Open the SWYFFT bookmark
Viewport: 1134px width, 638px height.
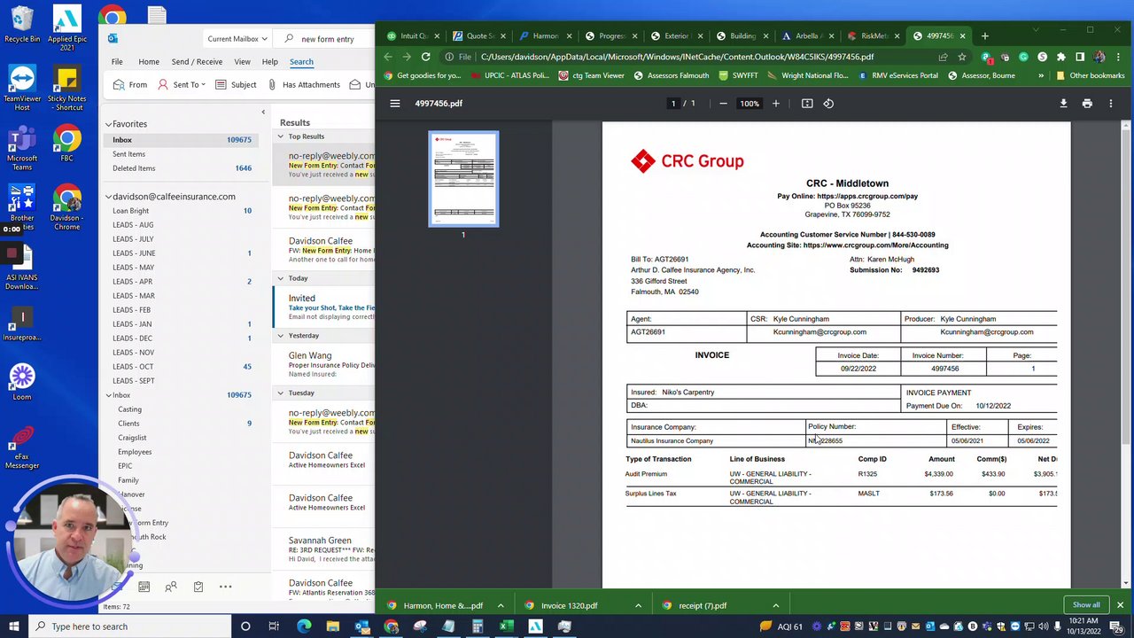pos(737,76)
